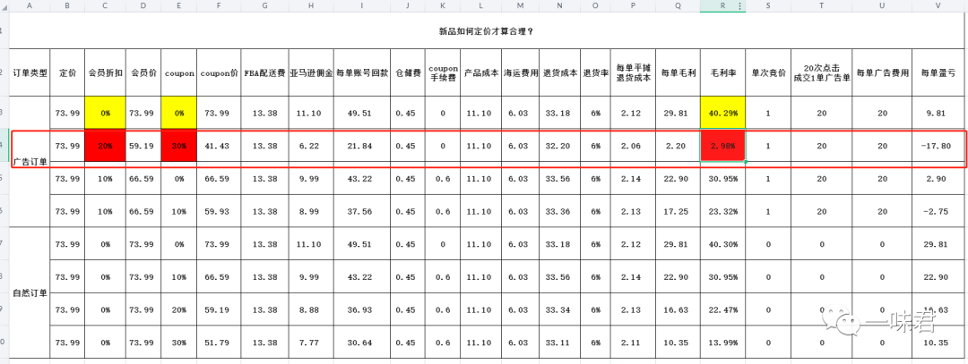
Task: Select column F header
Action: click(220, 5)
